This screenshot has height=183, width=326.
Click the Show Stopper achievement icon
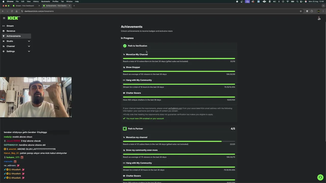click(x=124, y=67)
